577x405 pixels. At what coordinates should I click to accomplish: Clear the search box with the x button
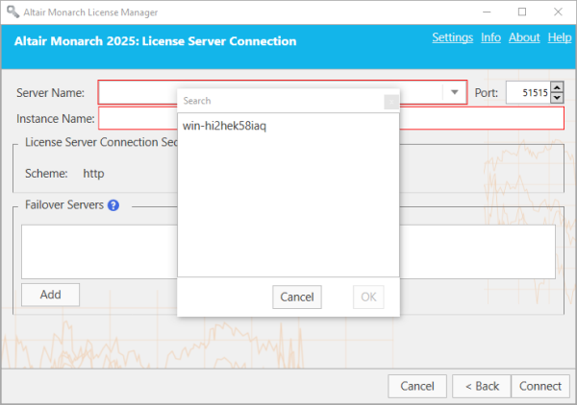coord(391,102)
